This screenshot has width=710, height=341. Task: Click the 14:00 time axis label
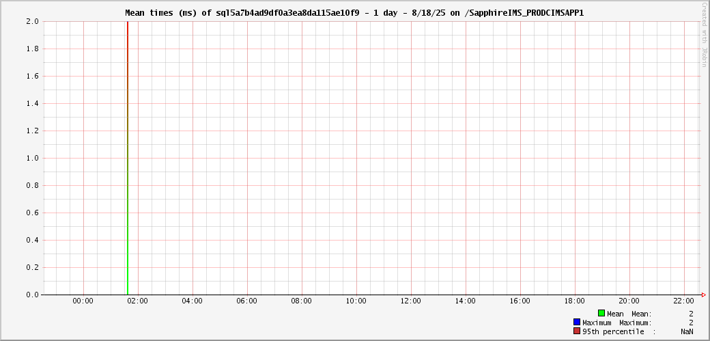(x=466, y=301)
